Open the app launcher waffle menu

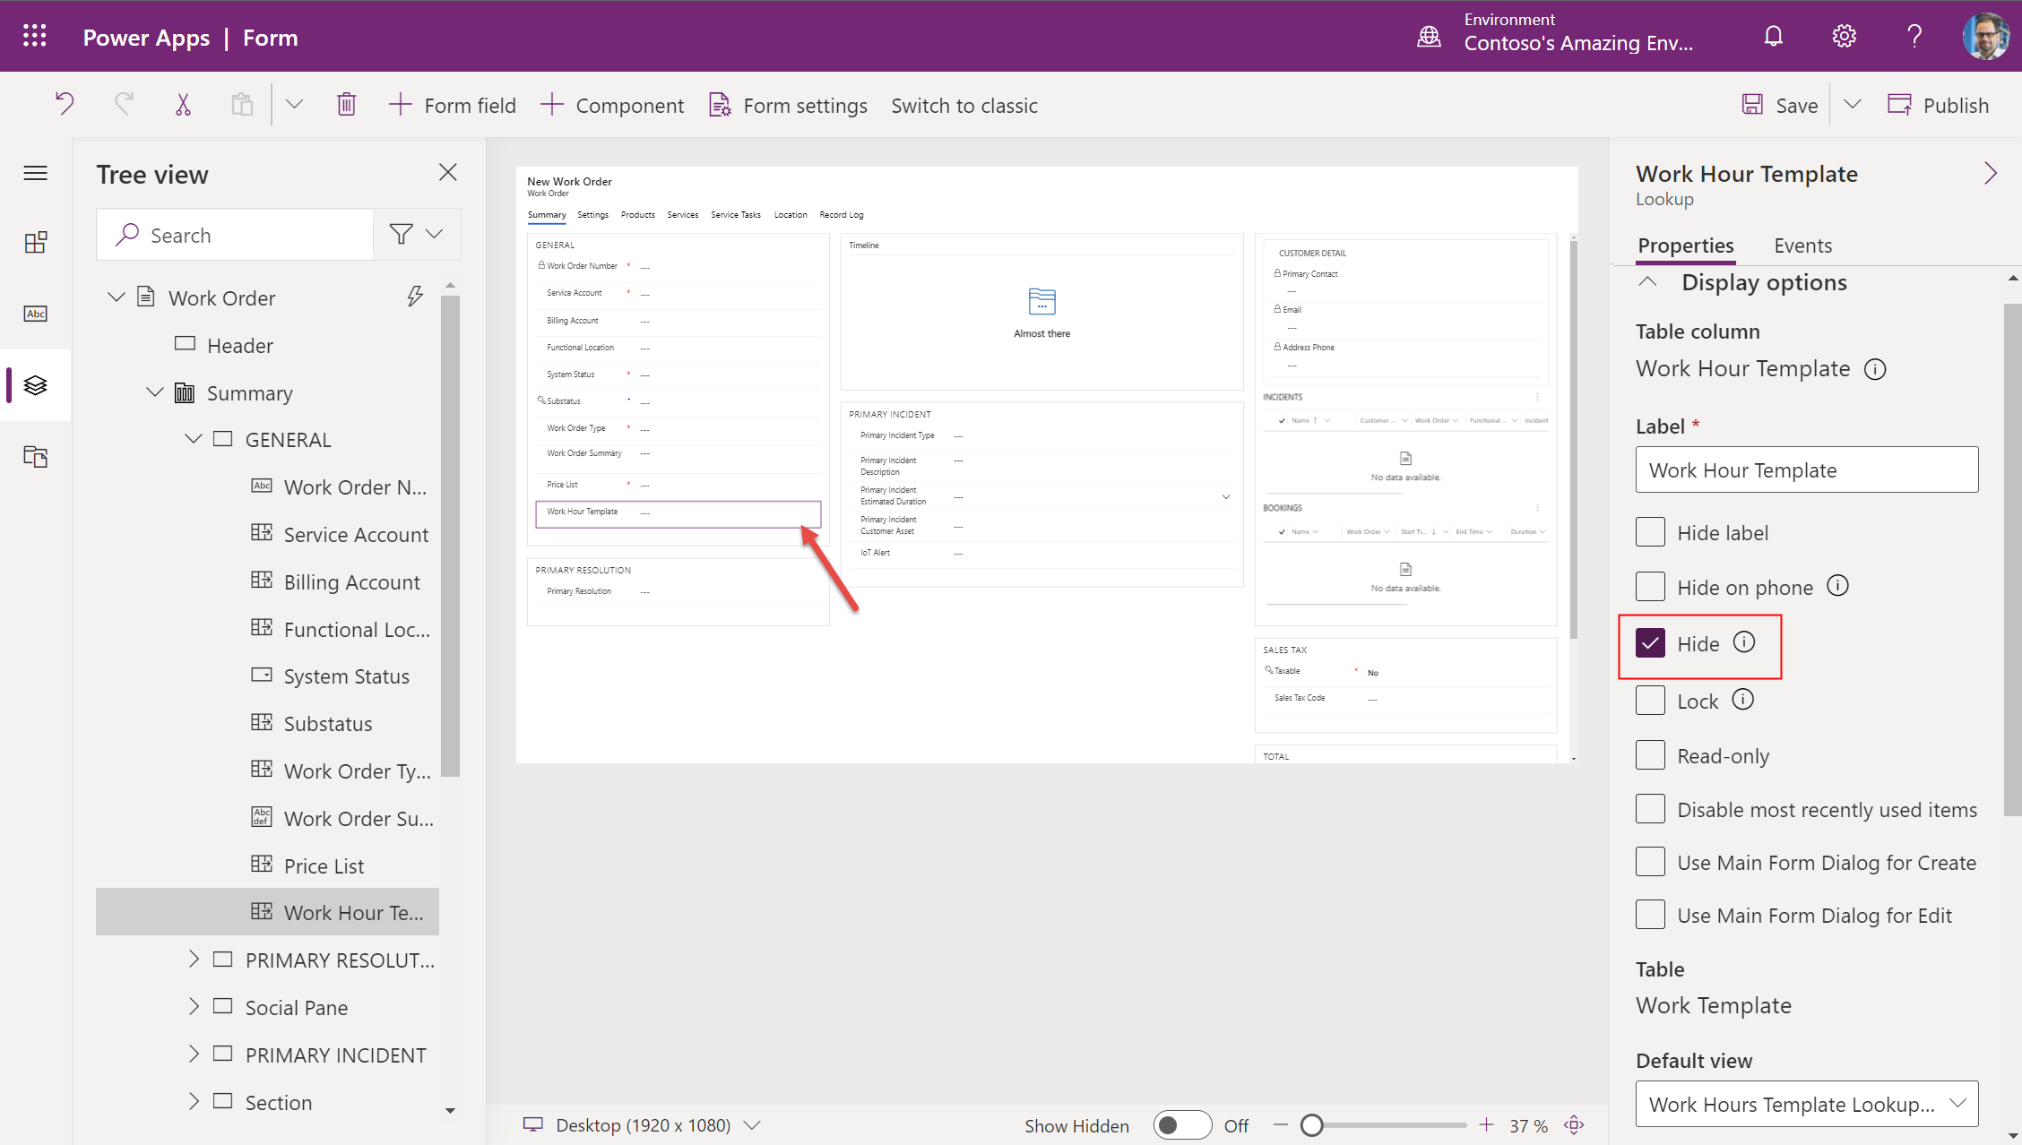pos(35,36)
